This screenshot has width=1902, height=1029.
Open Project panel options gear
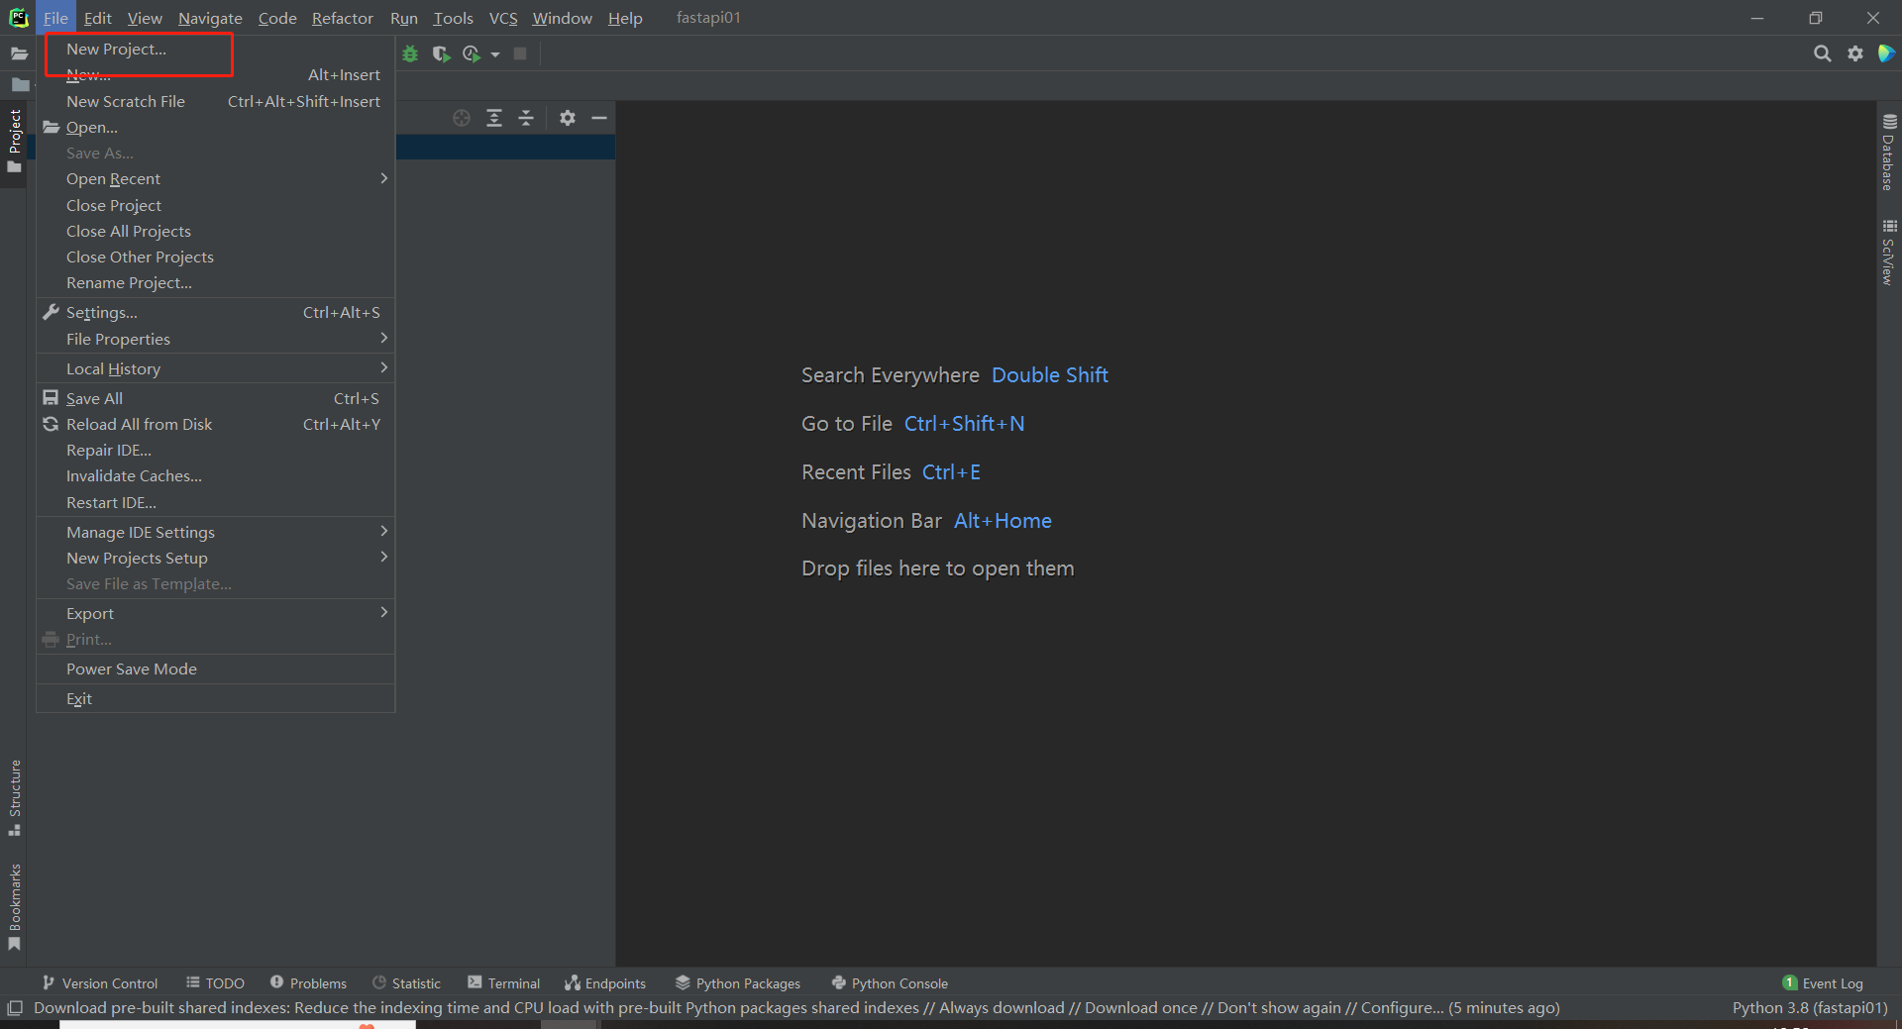point(567,118)
